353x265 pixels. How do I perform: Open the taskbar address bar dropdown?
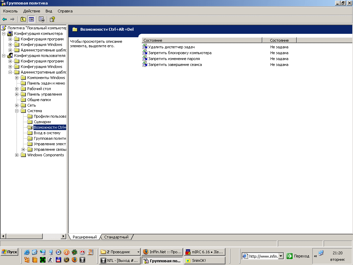coord(281,256)
